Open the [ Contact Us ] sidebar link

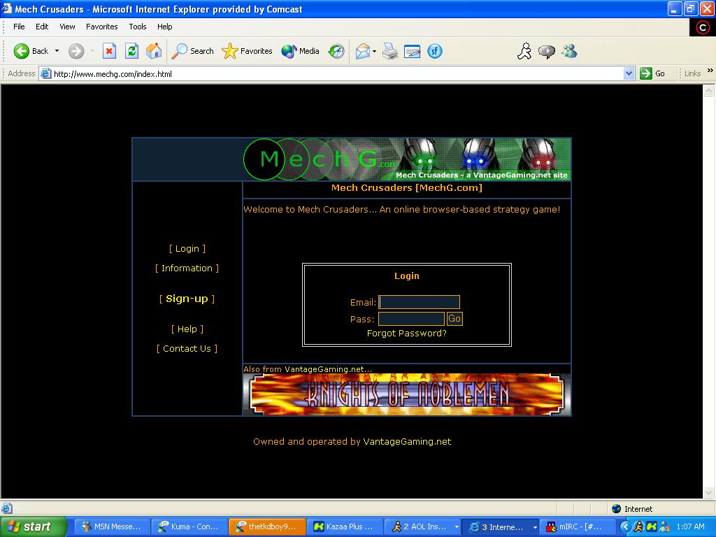point(187,348)
